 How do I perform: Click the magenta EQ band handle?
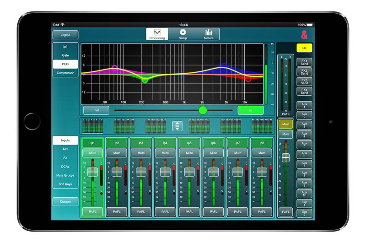(114, 67)
